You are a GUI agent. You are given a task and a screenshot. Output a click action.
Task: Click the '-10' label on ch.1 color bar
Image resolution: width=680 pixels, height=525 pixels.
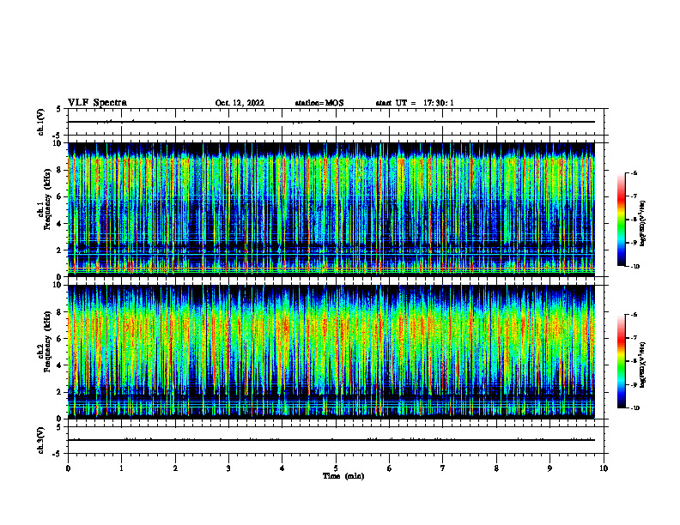tap(634, 267)
